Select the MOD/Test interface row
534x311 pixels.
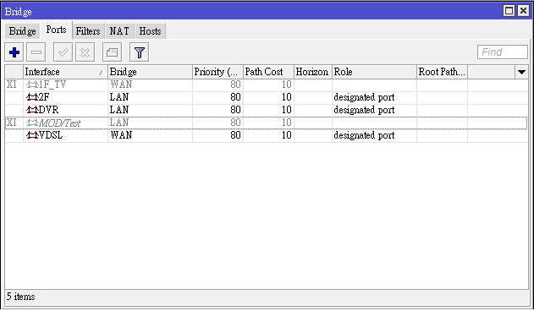pyautogui.click(x=267, y=123)
